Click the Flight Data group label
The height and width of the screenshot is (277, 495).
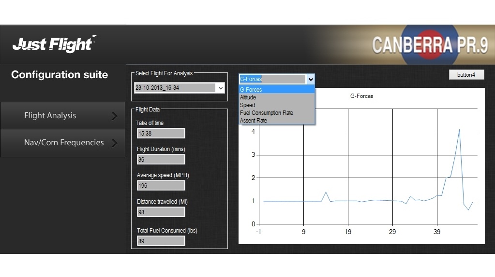pyautogui.click(x=148, y=110)
